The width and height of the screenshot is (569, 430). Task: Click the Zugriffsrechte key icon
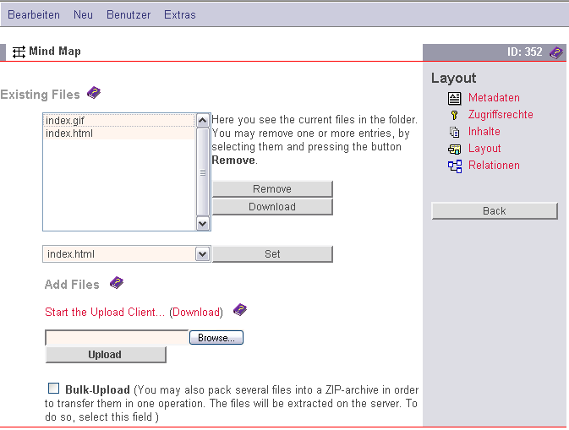[454, 115]
